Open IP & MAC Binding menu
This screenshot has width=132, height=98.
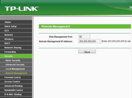click(x=16, y=94)
